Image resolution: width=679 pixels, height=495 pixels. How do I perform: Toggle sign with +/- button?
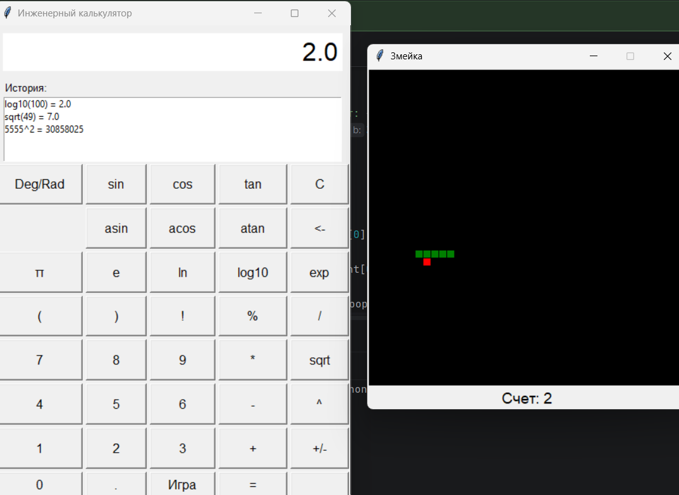pyautogui.click(x=319, y=448)
